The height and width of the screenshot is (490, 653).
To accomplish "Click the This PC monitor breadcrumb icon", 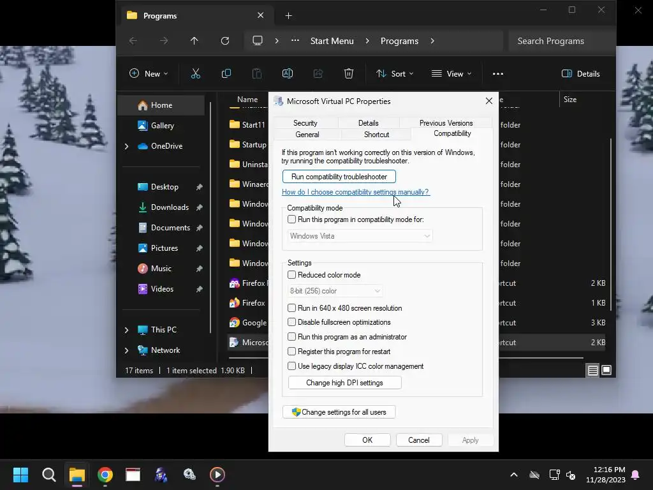I will [258, 40].
